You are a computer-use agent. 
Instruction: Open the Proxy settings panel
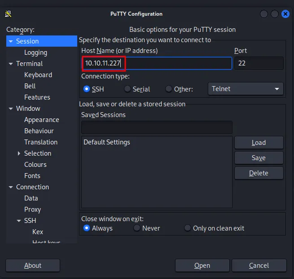(33, 209)
